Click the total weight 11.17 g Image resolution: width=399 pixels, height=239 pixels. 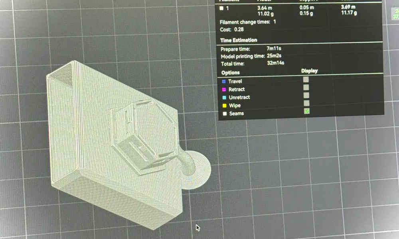(349, 13)
